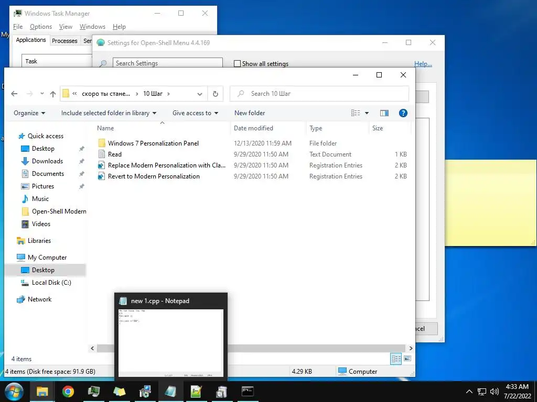Screen dimensions: 537x402
Task: Open Libraries in navigation pane
Action: click(x=39, y=241)
